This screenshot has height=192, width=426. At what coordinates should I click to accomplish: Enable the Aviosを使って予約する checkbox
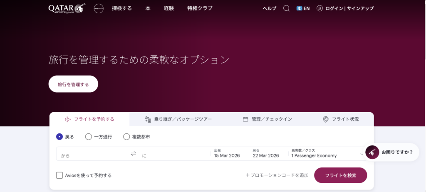(59, 175)
